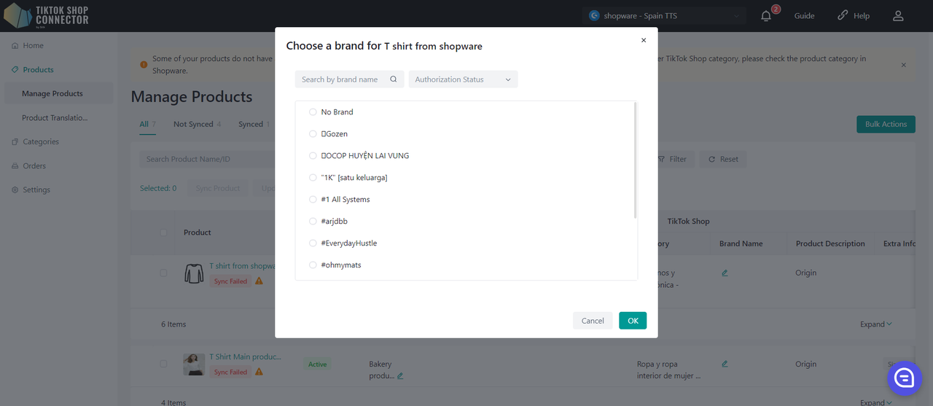Go to the Categories menu item
Viewport: 933px width, 406px height.
coord(40,142)
